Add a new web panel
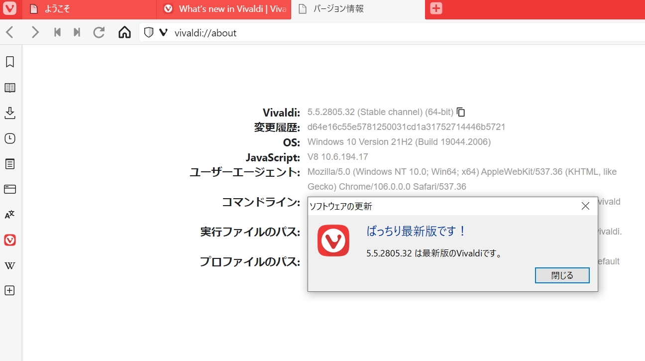Screen dimensions: 645x361 pyautogui.click(x=10, y=290)
